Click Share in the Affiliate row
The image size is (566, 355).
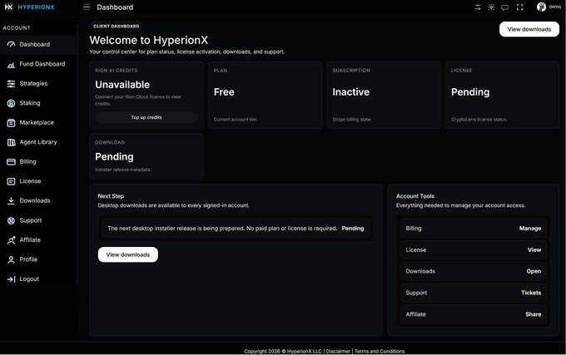534,314
